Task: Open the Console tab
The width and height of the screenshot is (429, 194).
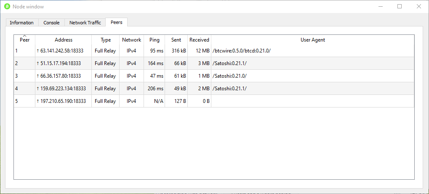Action: pos(51,23)
